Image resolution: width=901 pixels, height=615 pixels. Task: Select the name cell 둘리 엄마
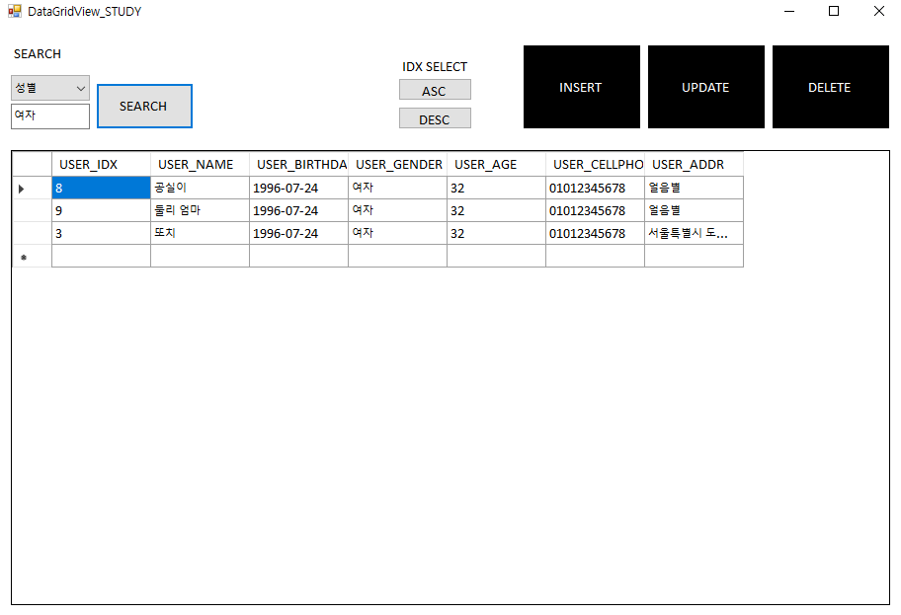pos(200,210)
